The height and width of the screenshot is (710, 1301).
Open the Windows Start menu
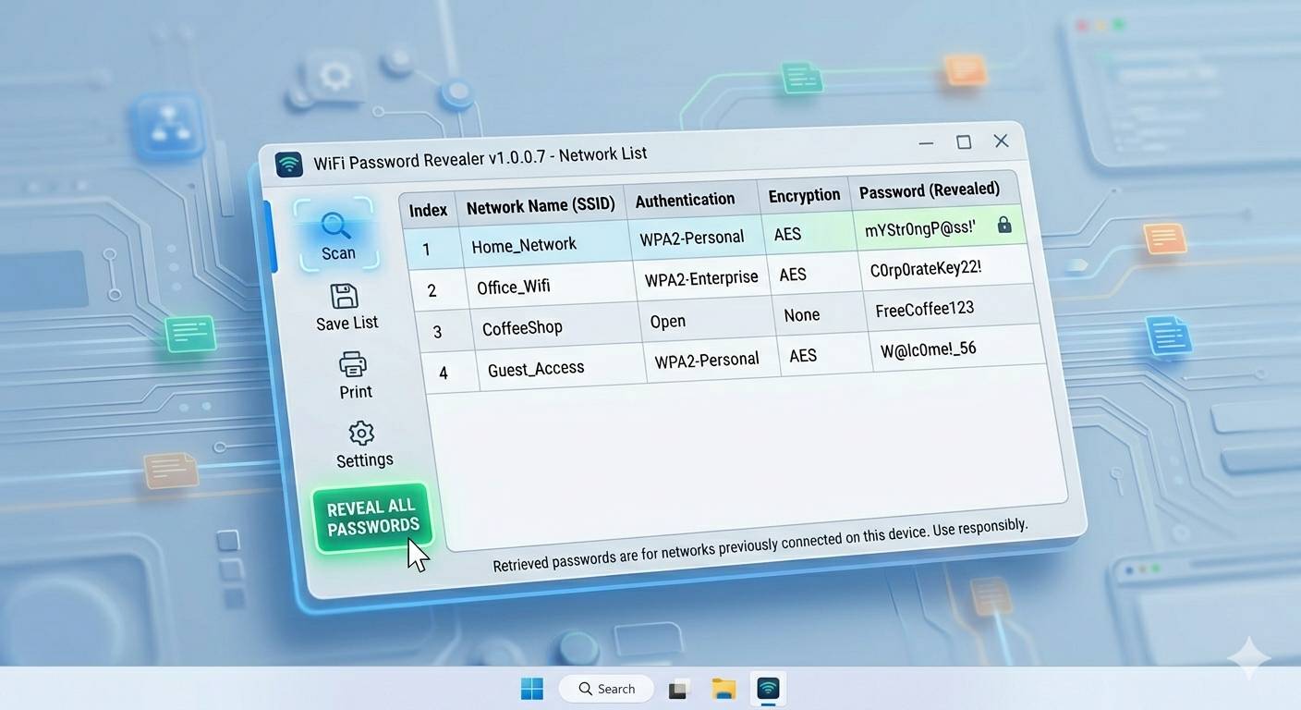click(x=532, y=689)
